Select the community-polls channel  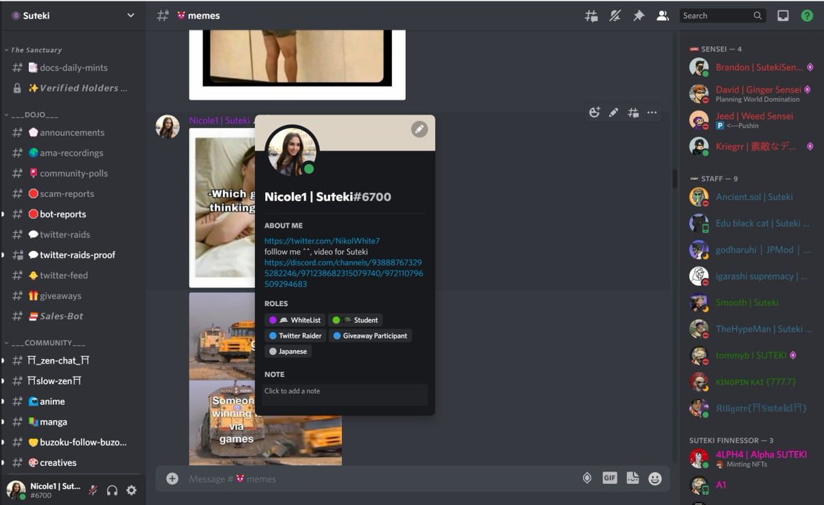pyautogui.click(x=73, y=174)
